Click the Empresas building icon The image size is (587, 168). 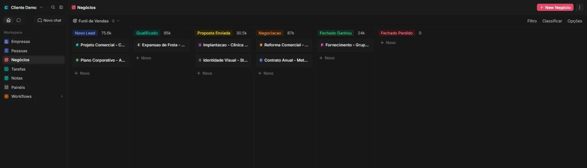point(6,41)
